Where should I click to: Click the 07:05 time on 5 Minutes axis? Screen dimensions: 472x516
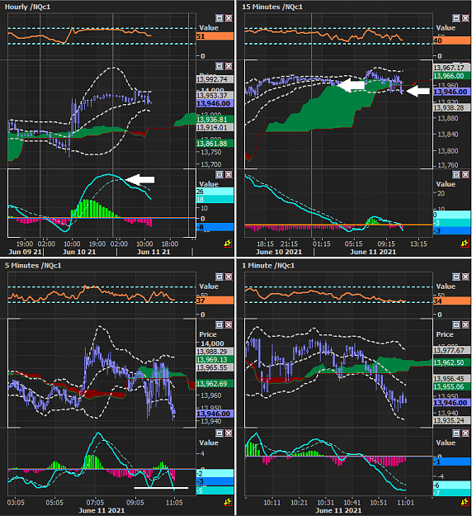tap(95, 503)
